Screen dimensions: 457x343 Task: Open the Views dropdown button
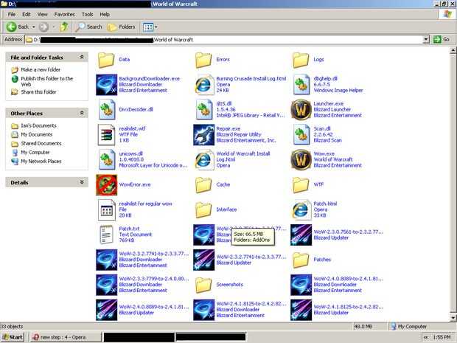pos(150,27)
